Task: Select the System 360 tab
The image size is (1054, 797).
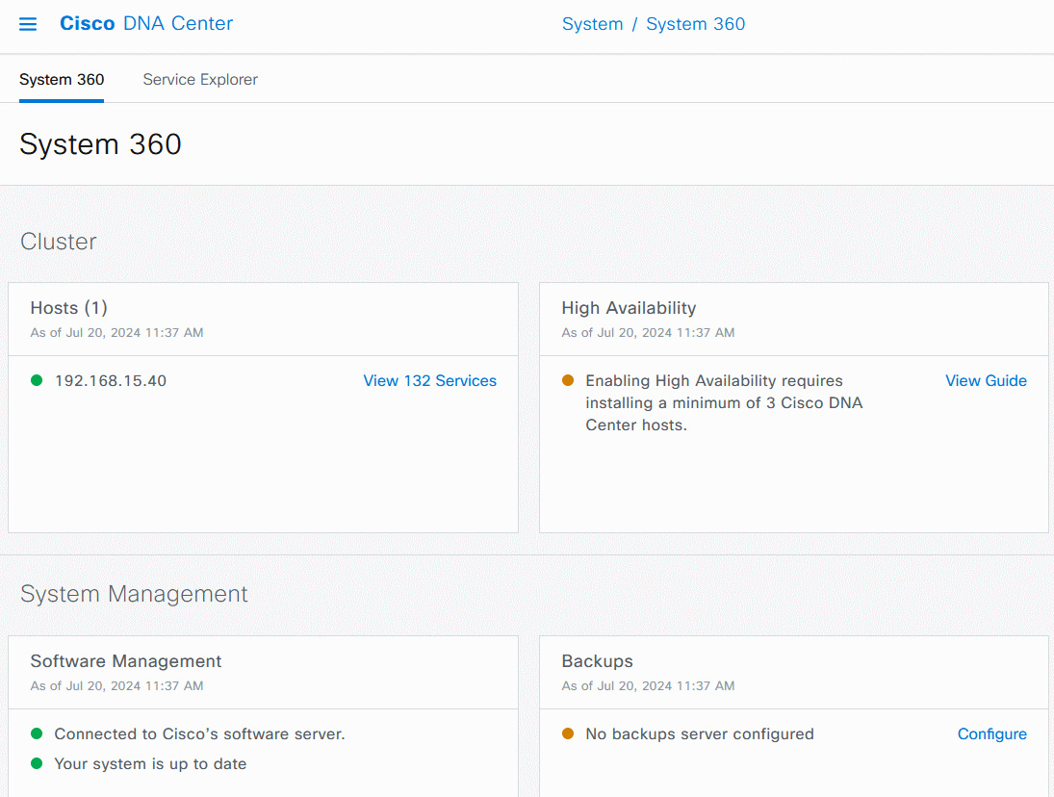Action: (x=62, y=79)
